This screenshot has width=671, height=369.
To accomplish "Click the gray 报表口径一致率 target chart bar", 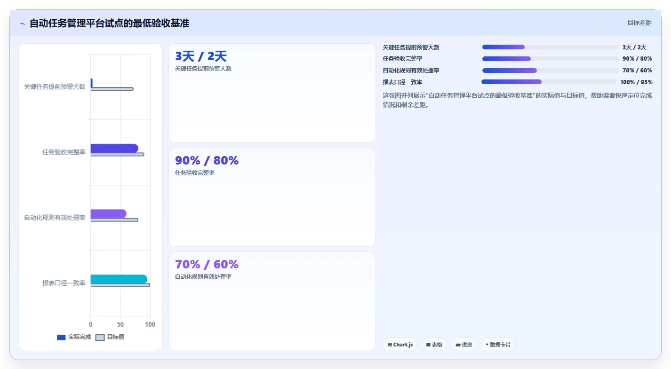I will (120, 285).
